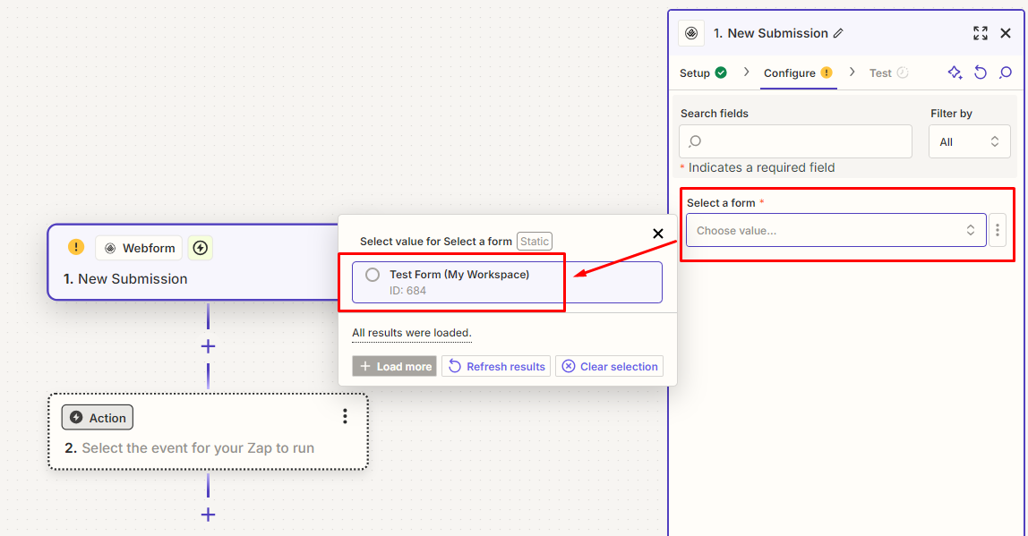The image size is (1028, 536).
Task: Click 'All results were loaded.' text
Action: 412,333
